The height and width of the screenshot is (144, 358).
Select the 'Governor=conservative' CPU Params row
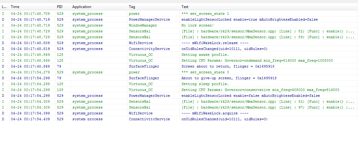pos(179,90)
